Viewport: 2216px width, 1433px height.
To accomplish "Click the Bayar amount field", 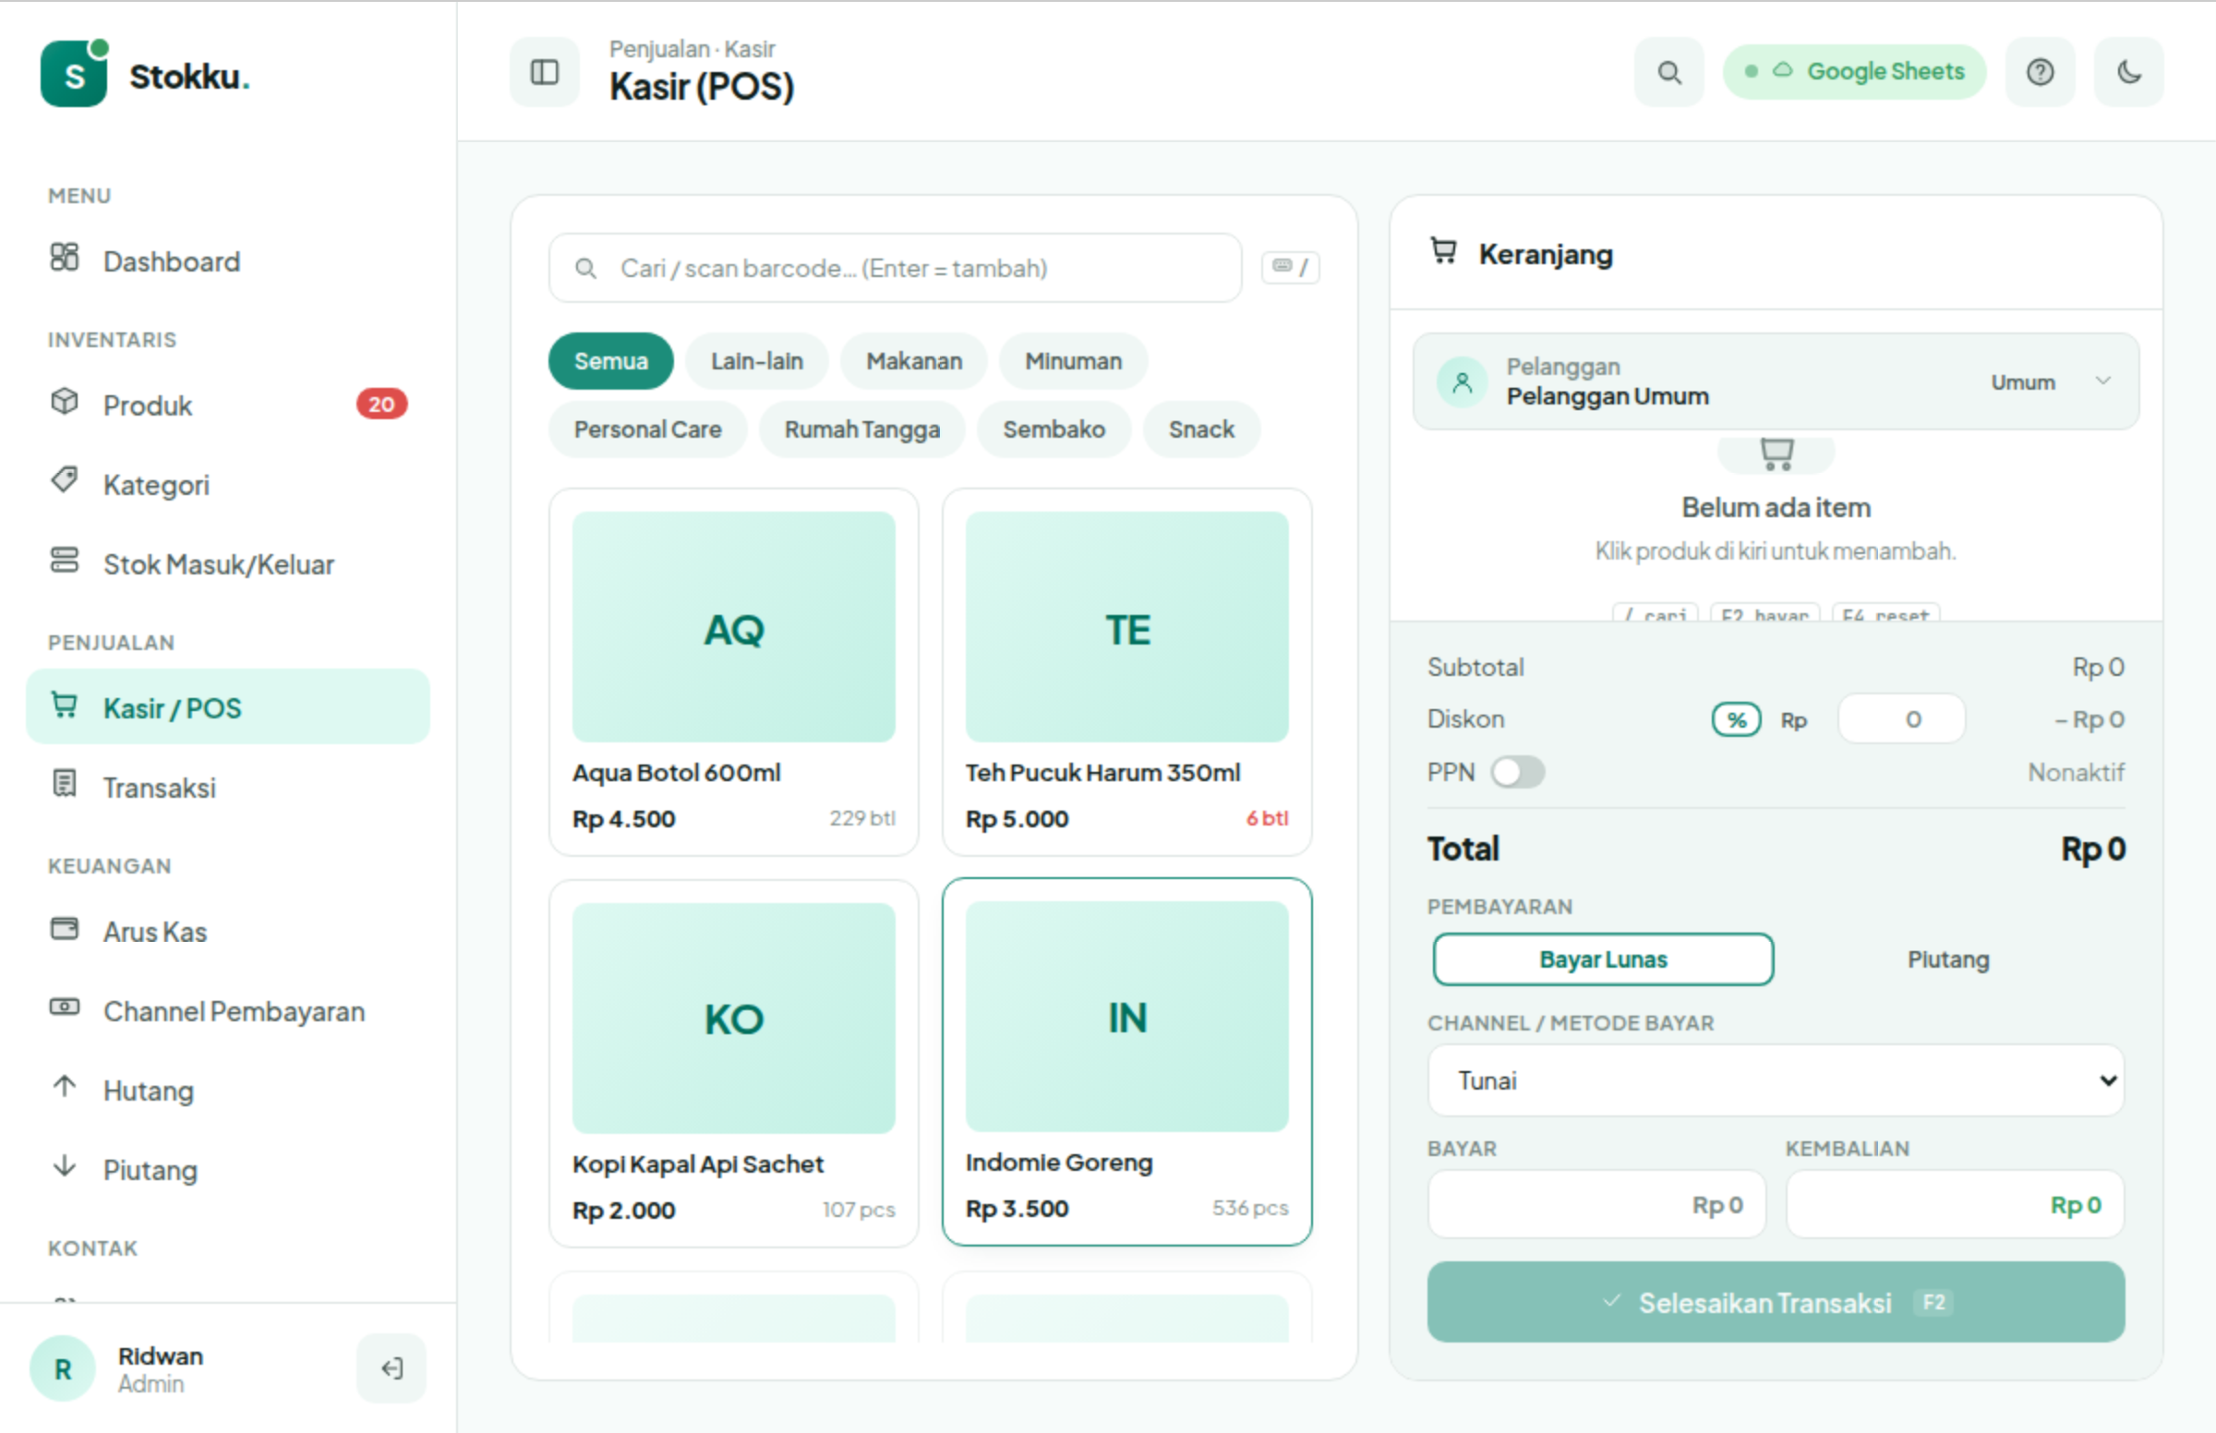I will click(1596, 1204).
